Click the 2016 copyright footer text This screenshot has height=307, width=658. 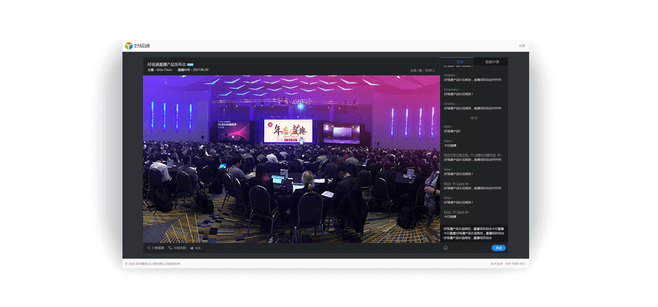[x=153, y=264]
